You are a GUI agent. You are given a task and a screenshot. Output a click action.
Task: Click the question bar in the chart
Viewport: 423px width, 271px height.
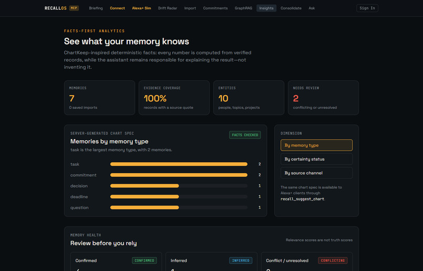[144, 208]
